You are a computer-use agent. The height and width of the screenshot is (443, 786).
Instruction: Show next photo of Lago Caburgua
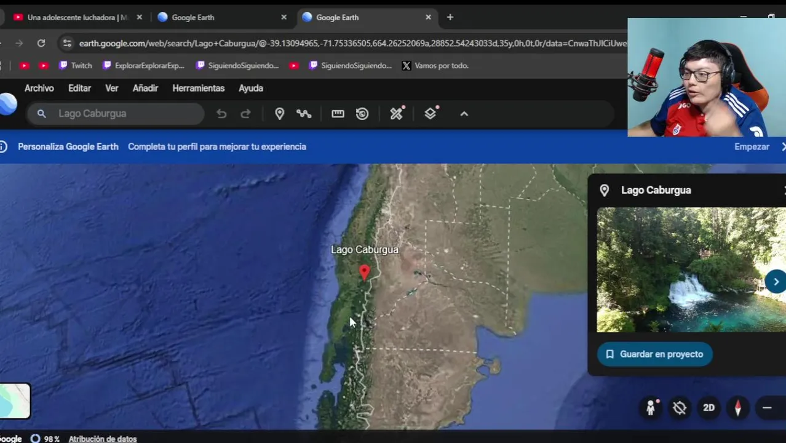(x=776, y=282)
